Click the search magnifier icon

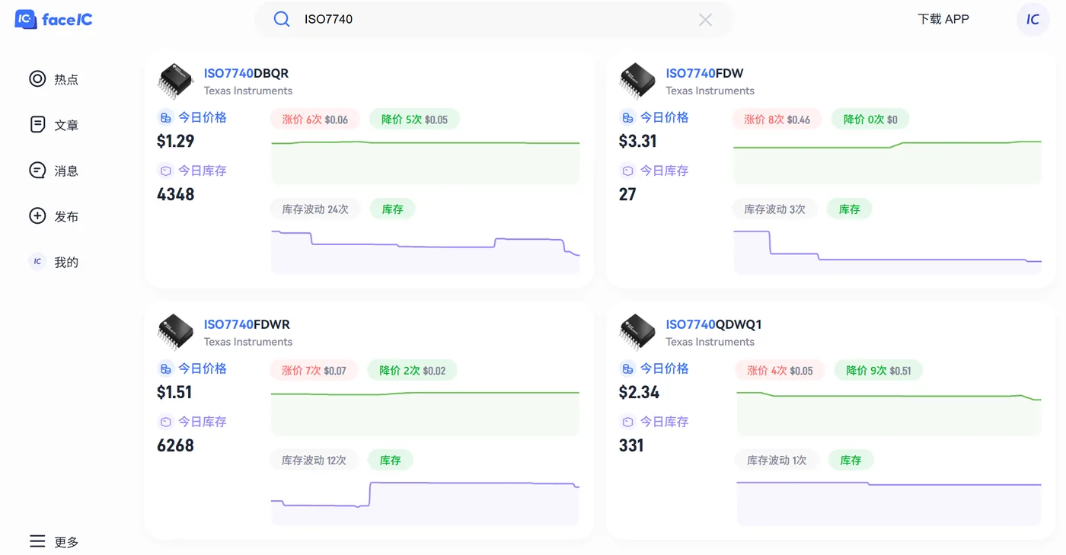pyautogui.click(x=282, y=19)
